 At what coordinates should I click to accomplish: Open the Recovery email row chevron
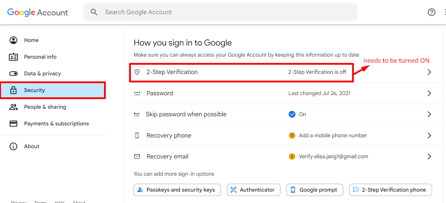pos(429,156)
